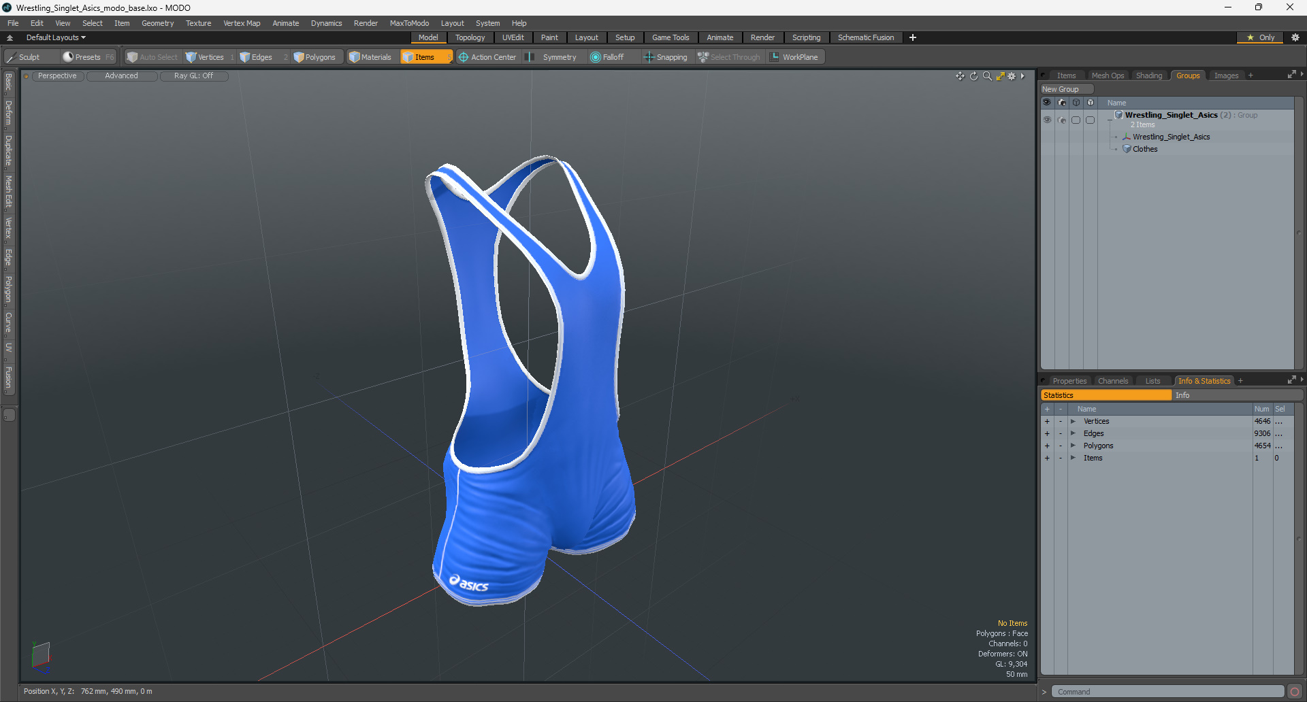
Task: Open Schematic Fusion layout tab
Action: pos(866,37)
